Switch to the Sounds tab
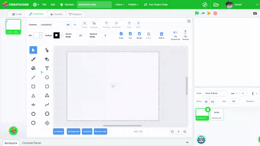 tap(56, 14)
